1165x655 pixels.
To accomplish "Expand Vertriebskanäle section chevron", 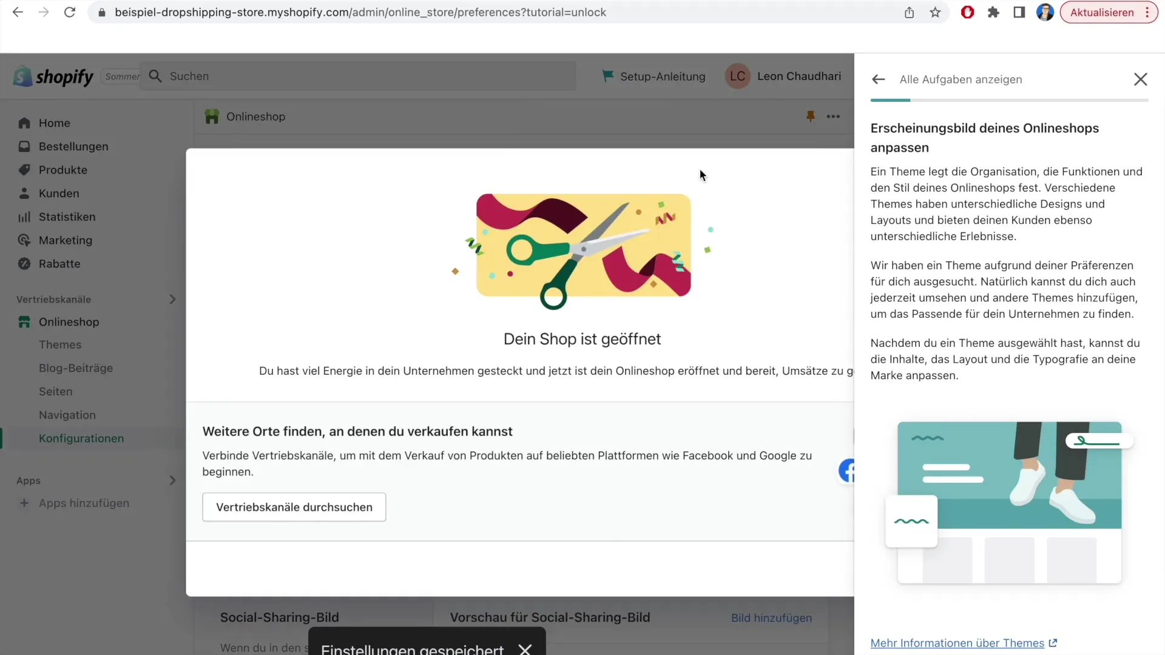I will (x=172, y=299).
